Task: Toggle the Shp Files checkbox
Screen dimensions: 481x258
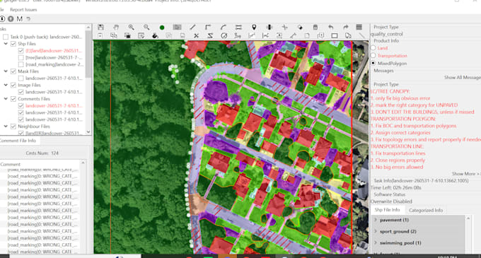Action: pyautogui.click(x=13, y=44)
